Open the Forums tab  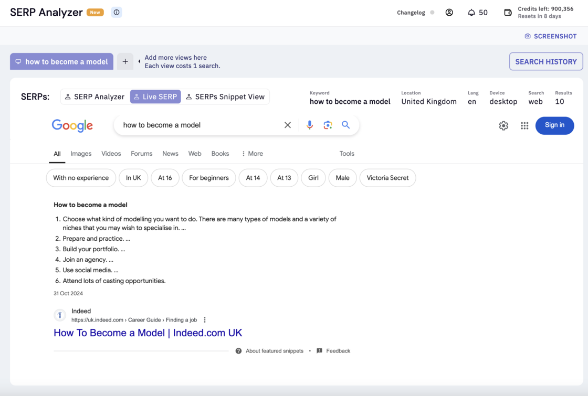pyautogui.click(x=142, y=154)
